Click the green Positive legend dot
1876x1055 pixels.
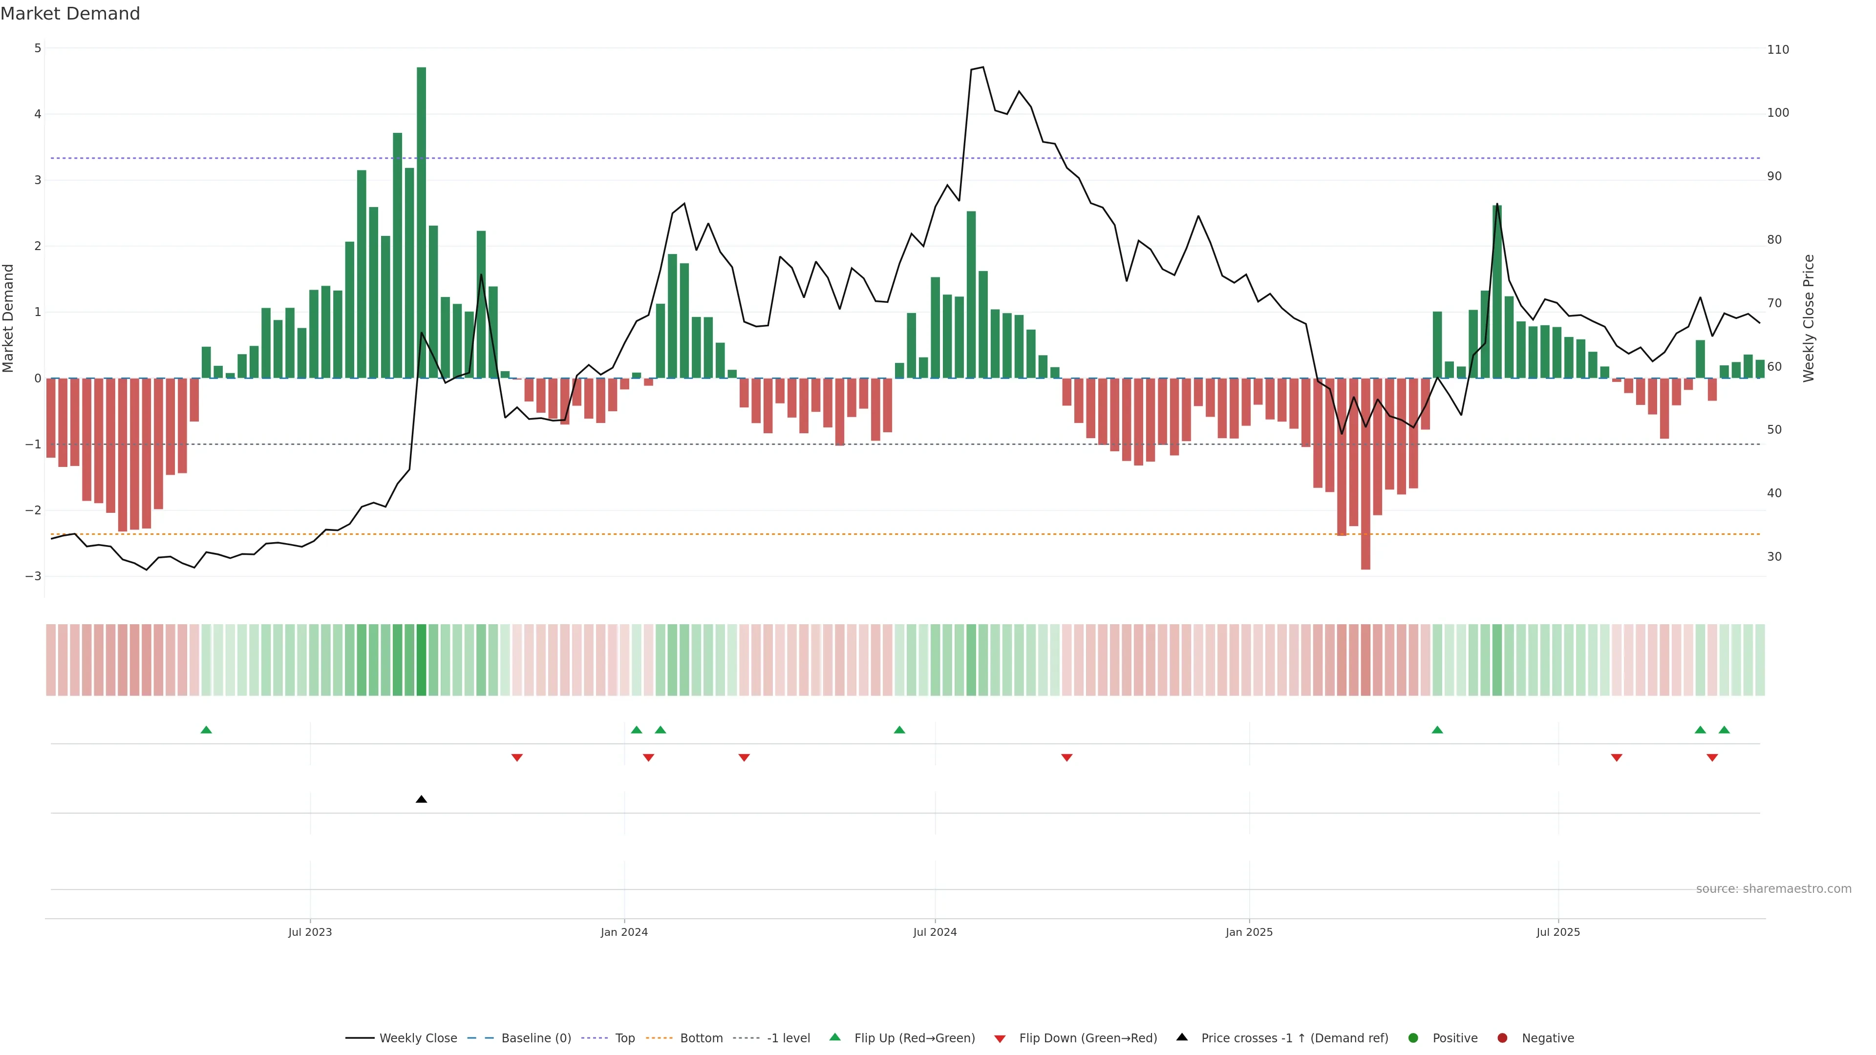click(1413, 1038)
